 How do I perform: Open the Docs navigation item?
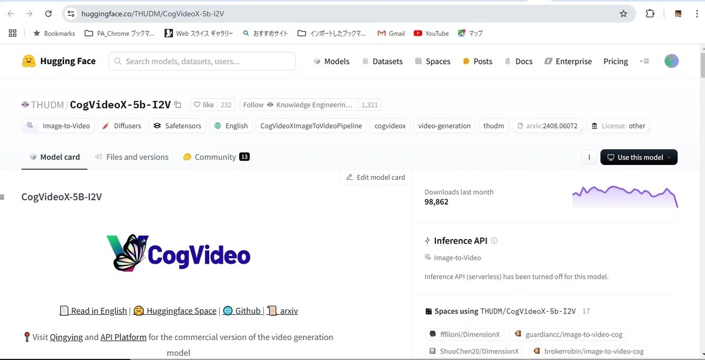[x=518, y=61]
